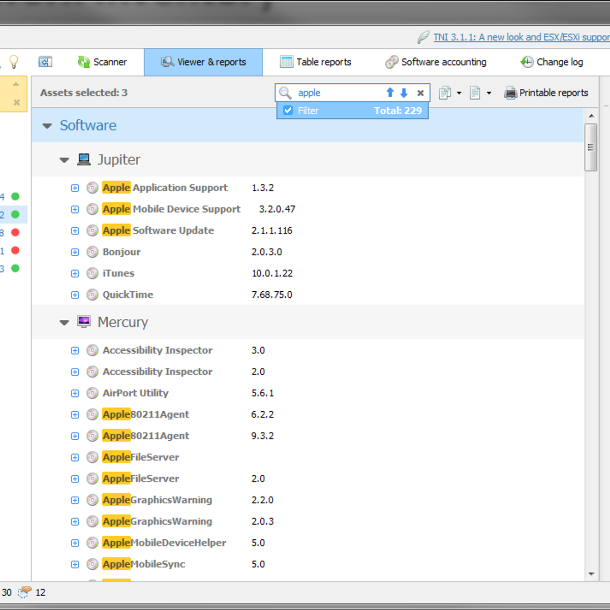Expand the Bonjour entry
610x610 pixels.
pyautogui.click(x=75, y=252)
